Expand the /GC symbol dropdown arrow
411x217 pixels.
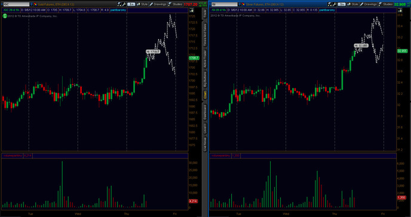pyautogui.click(x=32, y=4)
